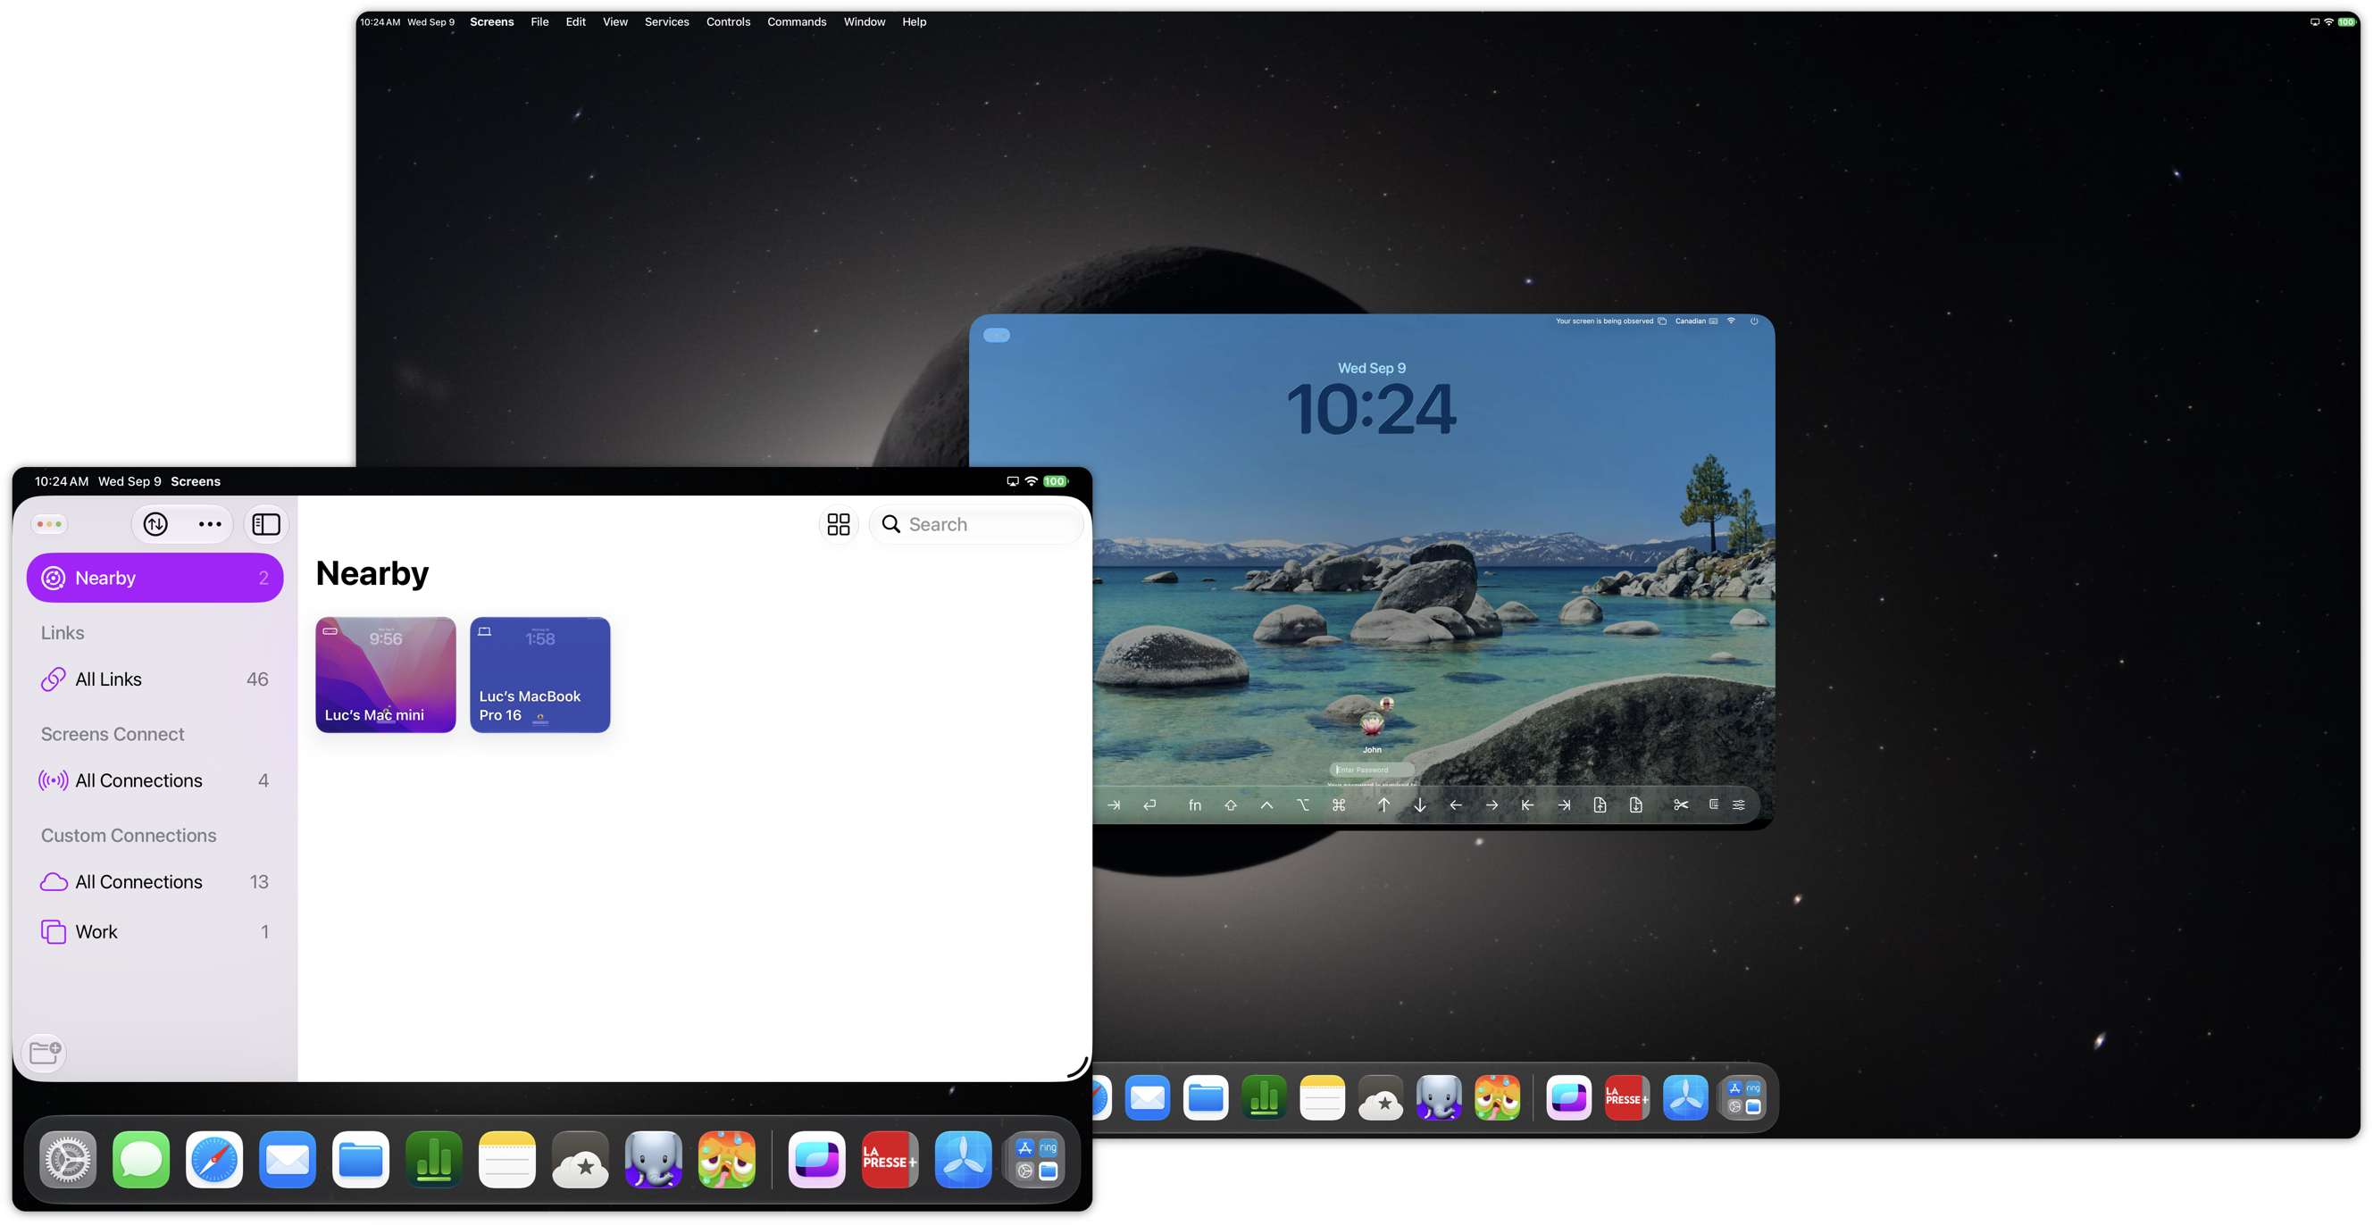Open the Work group in the sidebar
Viewport: 2373px width, 1225px height.
(x=155, y=931)
